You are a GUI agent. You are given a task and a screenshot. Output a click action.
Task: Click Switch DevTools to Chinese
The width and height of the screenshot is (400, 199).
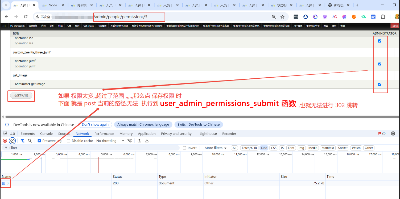[x=199, y=124]
